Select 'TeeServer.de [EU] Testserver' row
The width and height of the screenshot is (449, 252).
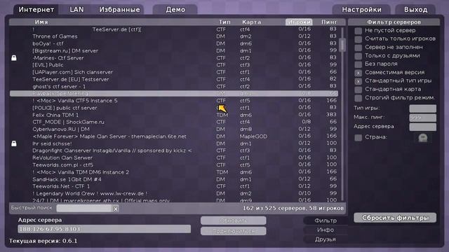coord(174,79)
